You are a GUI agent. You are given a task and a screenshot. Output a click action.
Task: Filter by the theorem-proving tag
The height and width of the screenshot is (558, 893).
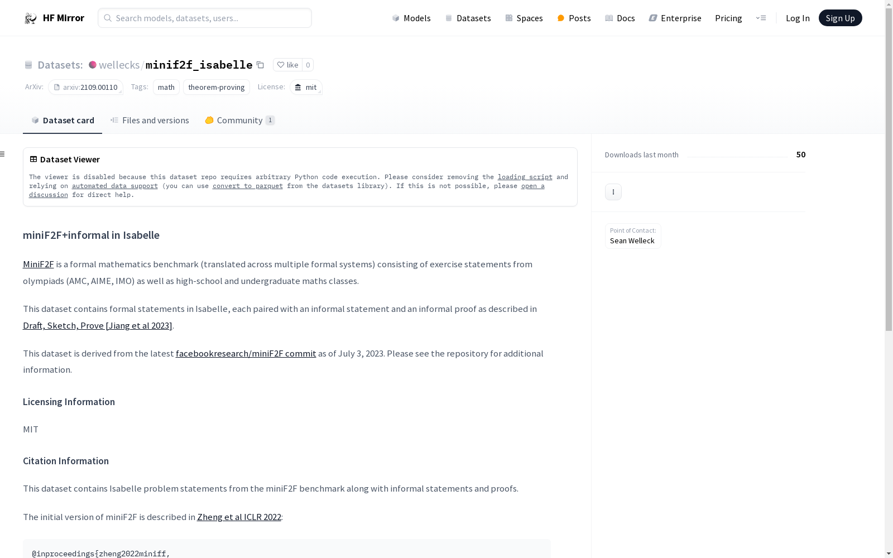tap(217, 87)
